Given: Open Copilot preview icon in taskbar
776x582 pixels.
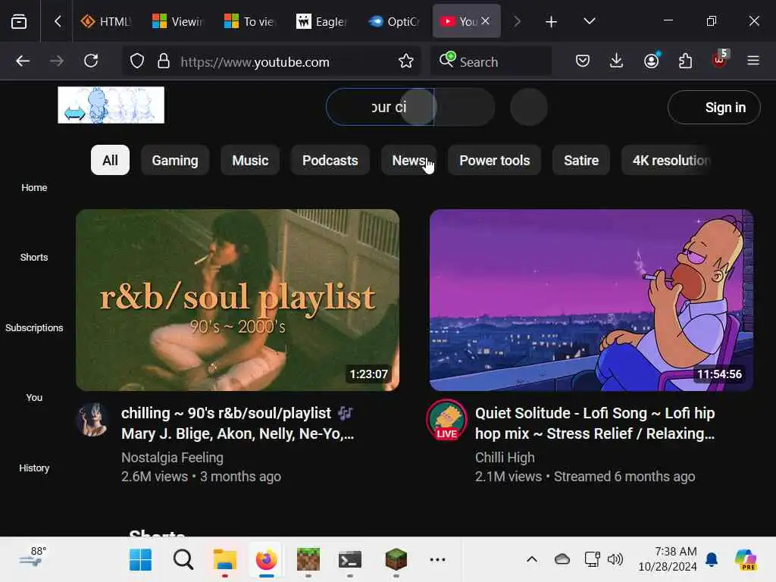Looking at the screenshot, I should click(746, 560).
